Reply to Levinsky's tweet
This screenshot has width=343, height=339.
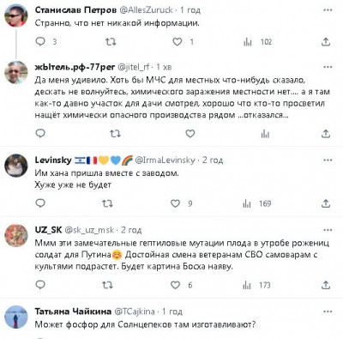coord(40,203)
